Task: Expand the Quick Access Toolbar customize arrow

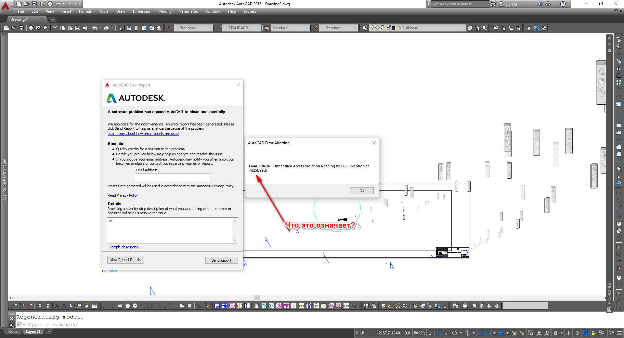Action: click(x=80, y=4)
